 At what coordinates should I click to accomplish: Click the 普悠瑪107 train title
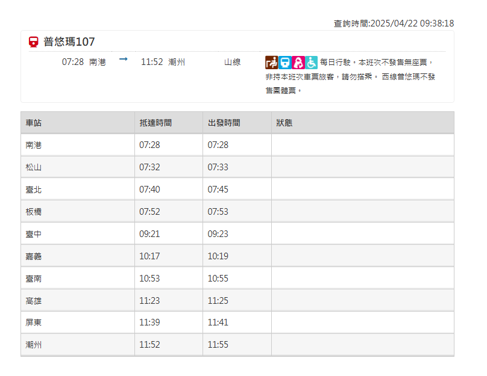click(69, 42)
